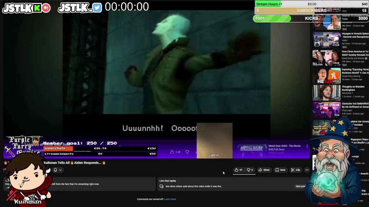Click the Metal Gear logo thumbnail
This screenshot has height=207, width=369.
[252, 148]
